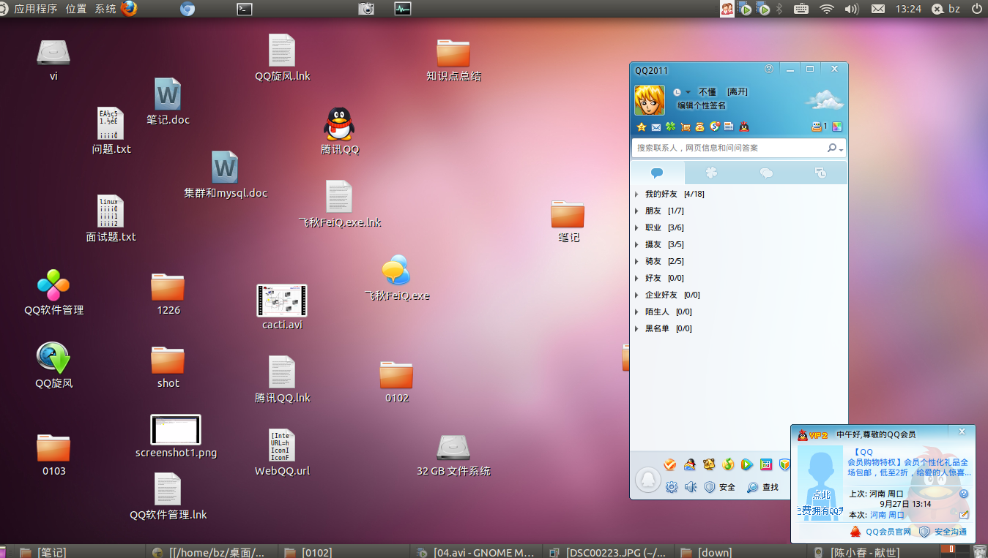Switch to the clover friends tab
This screenshot has width=988, height=558.
(x=711, y=173)
